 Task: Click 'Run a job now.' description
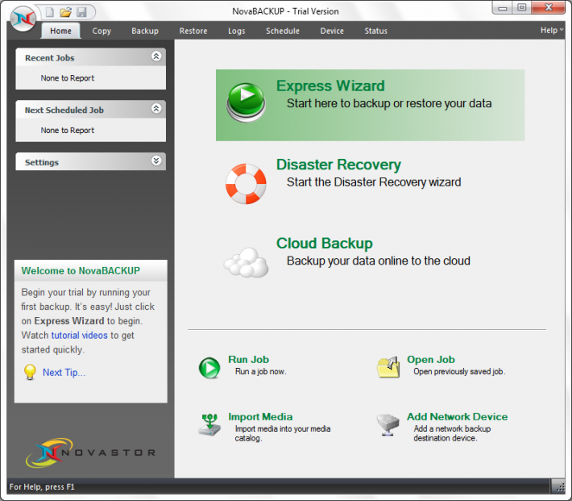[261, 372]
